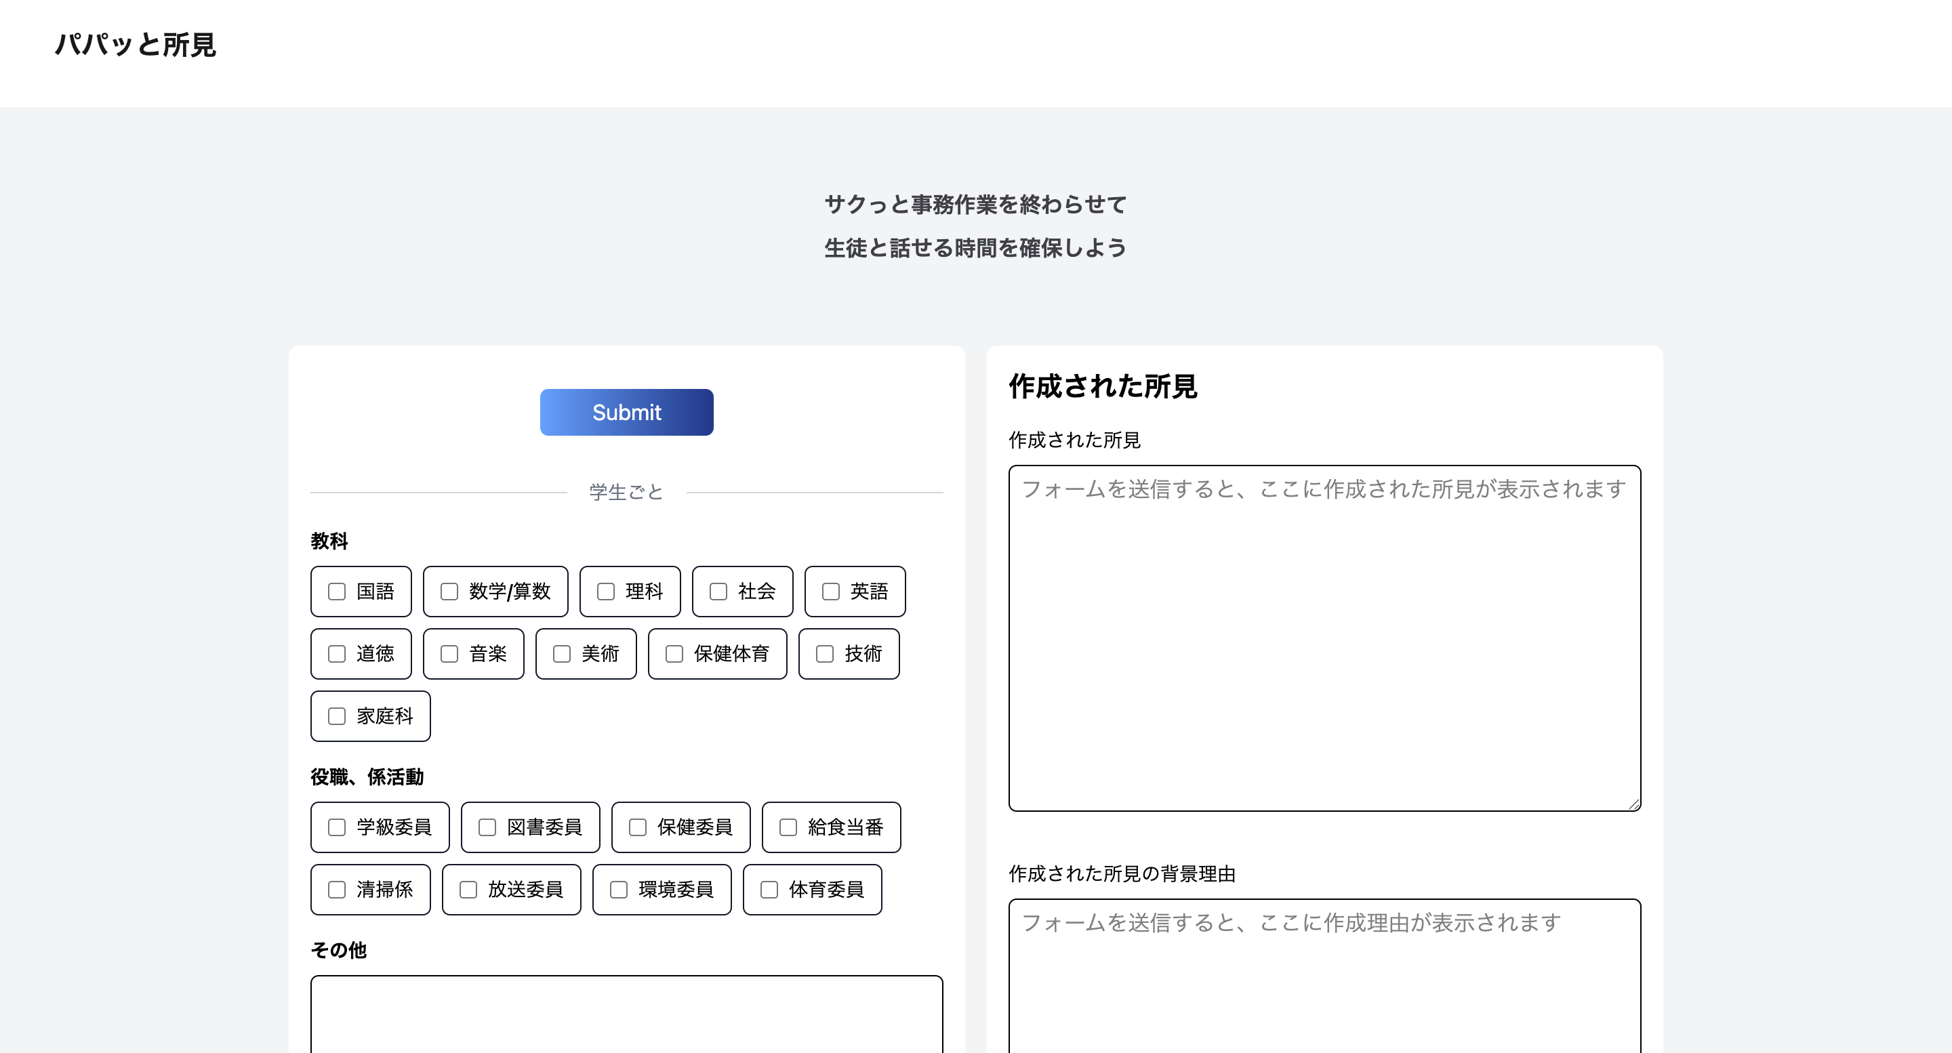Viewport: 1952px width, 1053px height.
Task: Check the 家庭科 checkbox
Action: pos(336,717)
